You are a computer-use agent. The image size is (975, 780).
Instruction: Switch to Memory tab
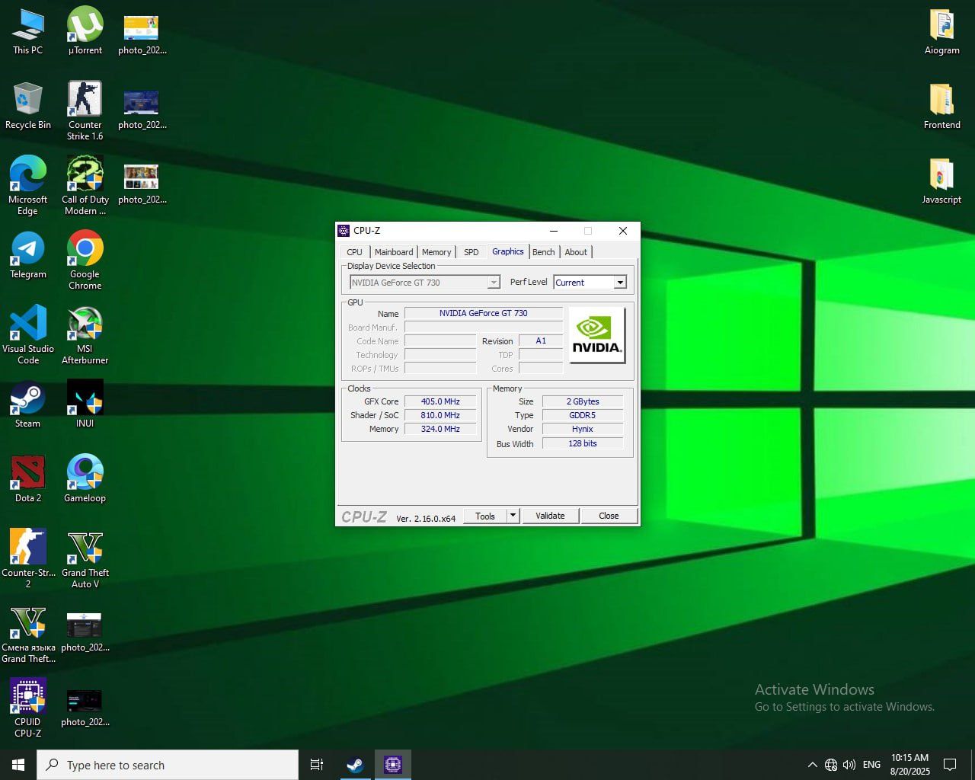[x=436, y=252]
